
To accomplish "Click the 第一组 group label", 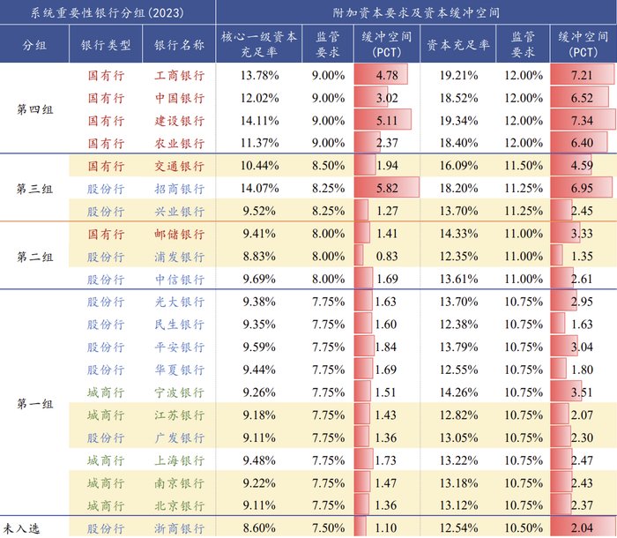I will 34,404.
